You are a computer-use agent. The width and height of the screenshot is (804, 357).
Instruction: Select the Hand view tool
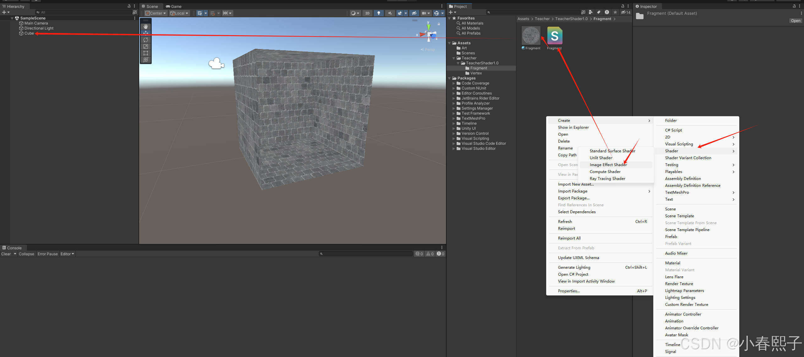146,27
